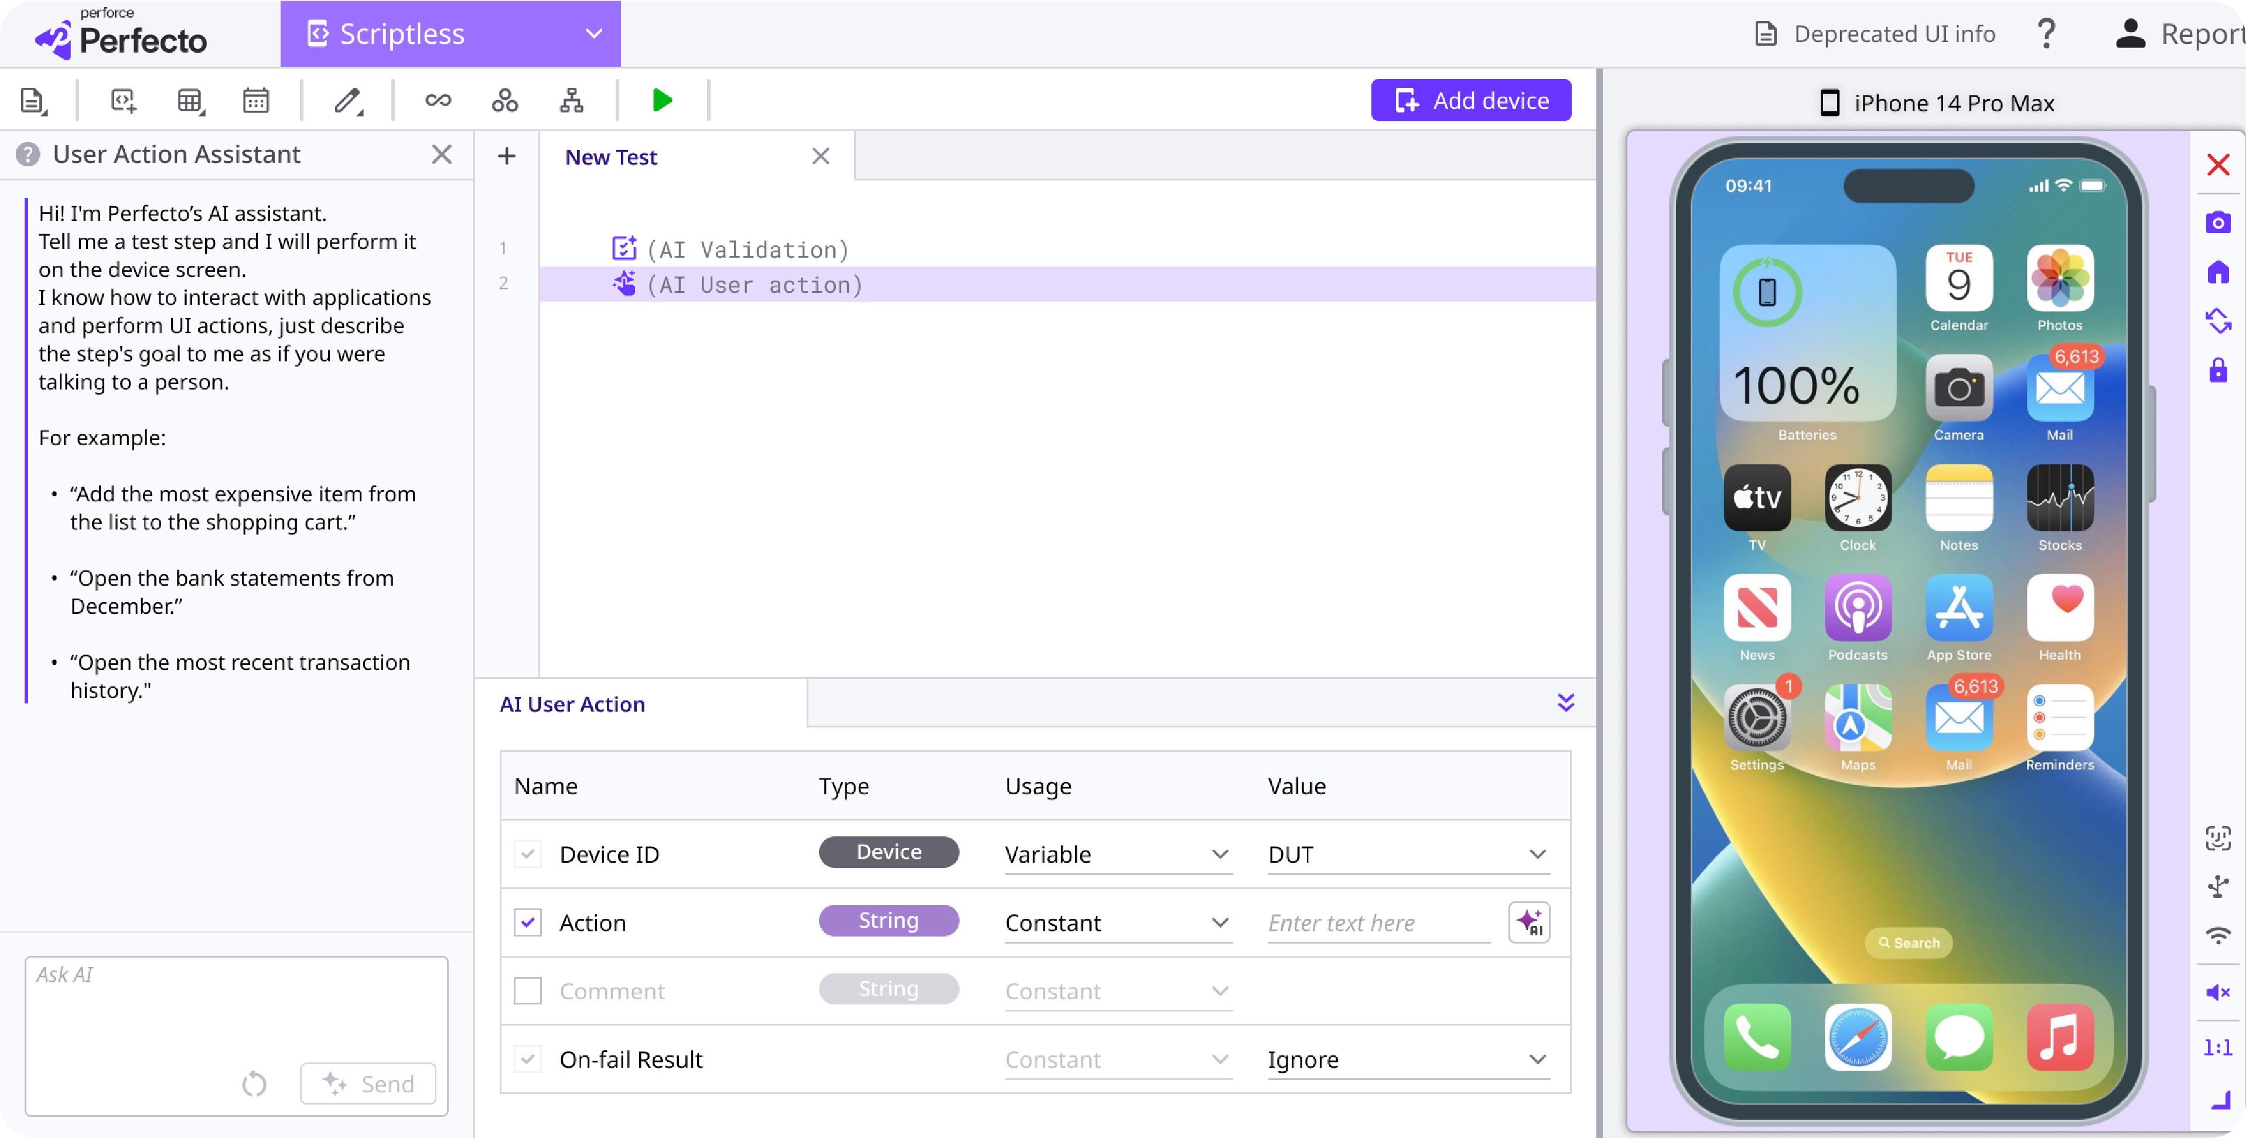The image size is (2246, 1138).
Task: Click the Ask AI text box
Action: point(236,1036)
